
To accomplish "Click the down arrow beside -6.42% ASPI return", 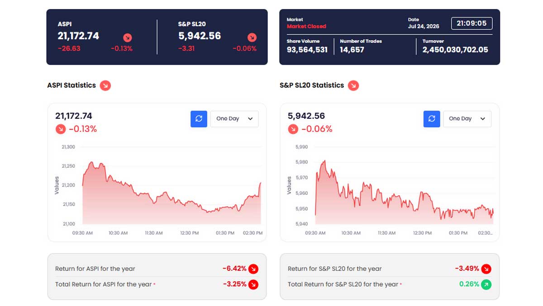I will (x=253, y=269).
